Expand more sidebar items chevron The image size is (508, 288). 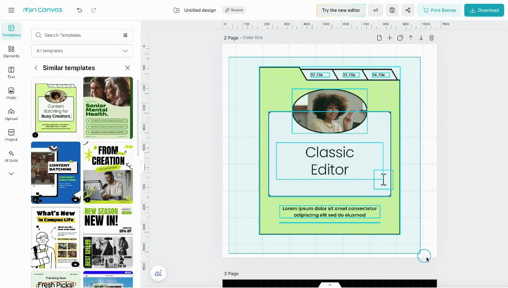point(11,174)
